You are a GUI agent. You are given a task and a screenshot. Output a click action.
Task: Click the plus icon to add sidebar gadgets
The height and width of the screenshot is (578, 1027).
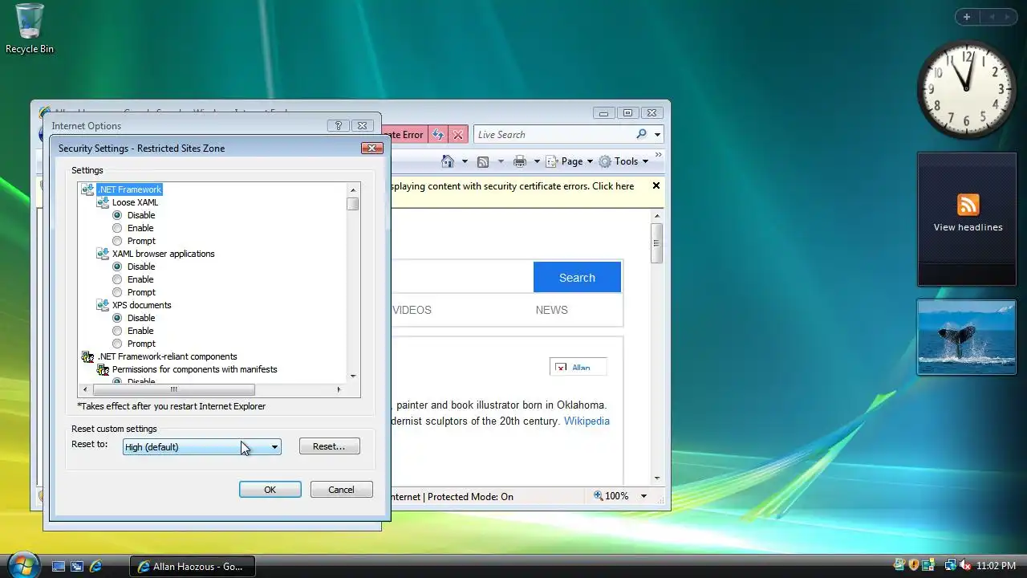pyautogui.click(x=967, y=17)
